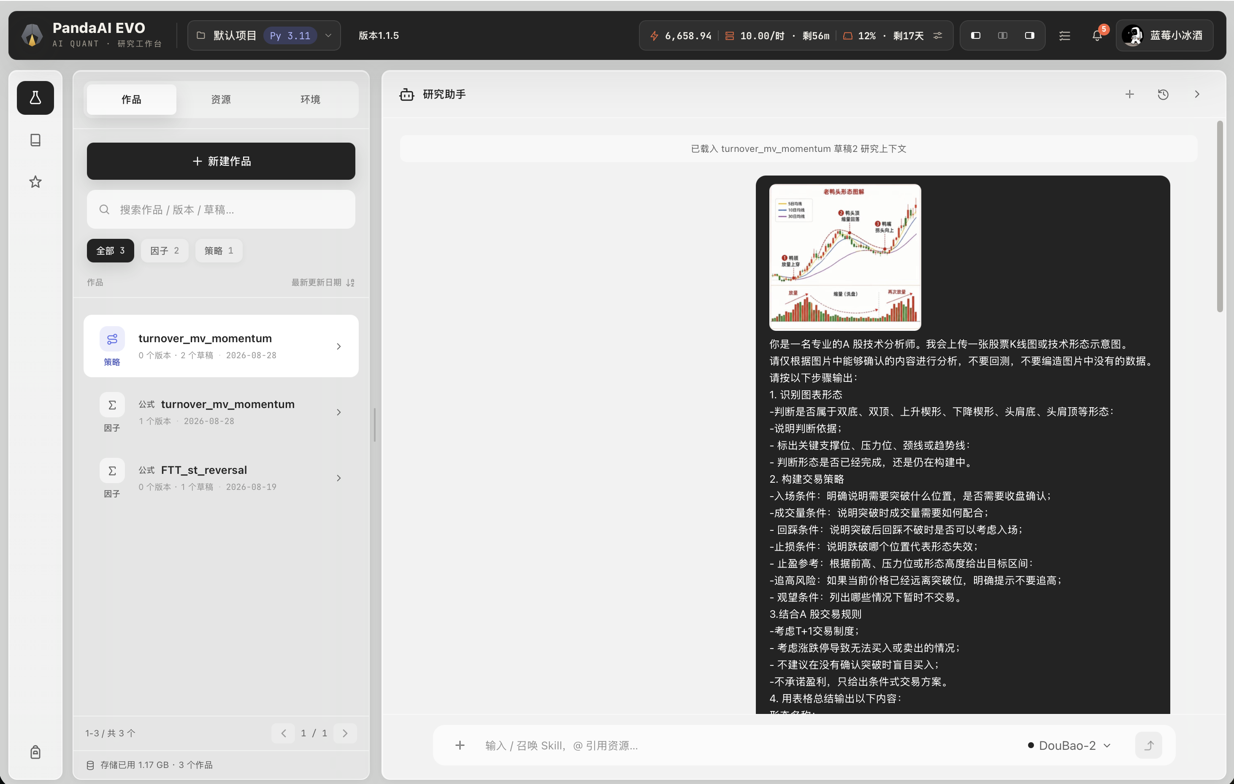Go to previous page of works
The image size is (1234, 784).
[x=284, y=733]
